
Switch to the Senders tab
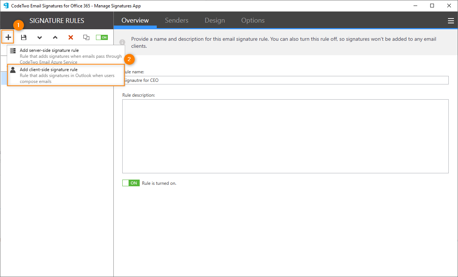click(176, 20)
